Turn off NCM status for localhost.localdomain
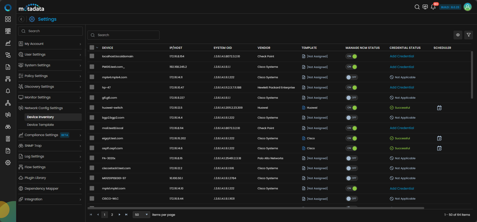This screenshot has width=477, height=222. [351, 56]
